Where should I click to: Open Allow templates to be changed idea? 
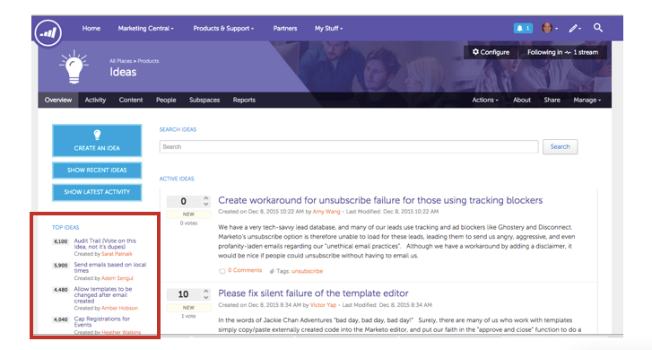tap(103, 294)
